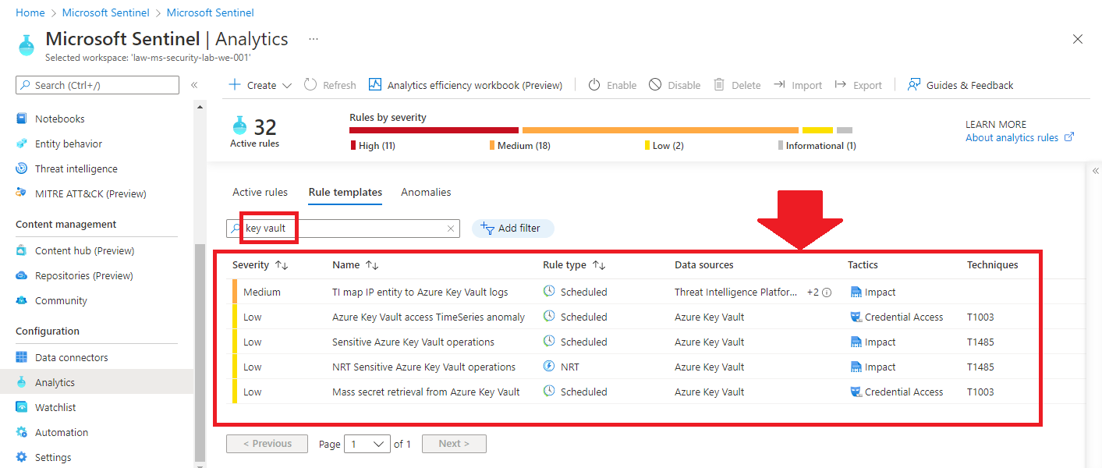The image size is (1102, 468).
Task: Open the Community page
Action: (61, 300)
